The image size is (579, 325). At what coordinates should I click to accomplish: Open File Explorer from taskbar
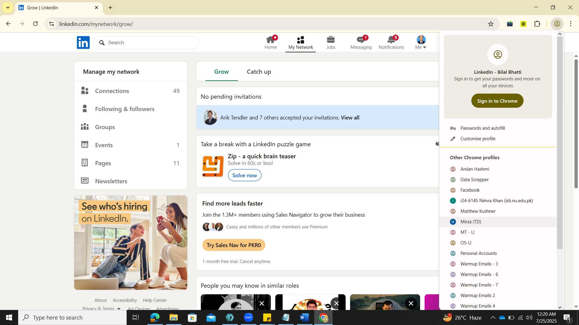(173, 317)
